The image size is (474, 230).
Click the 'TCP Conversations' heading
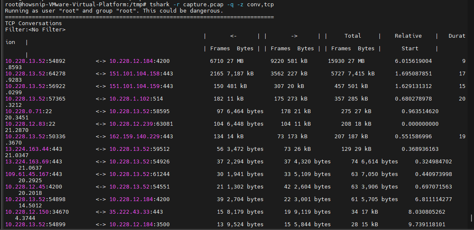click(x=34, y=23)
